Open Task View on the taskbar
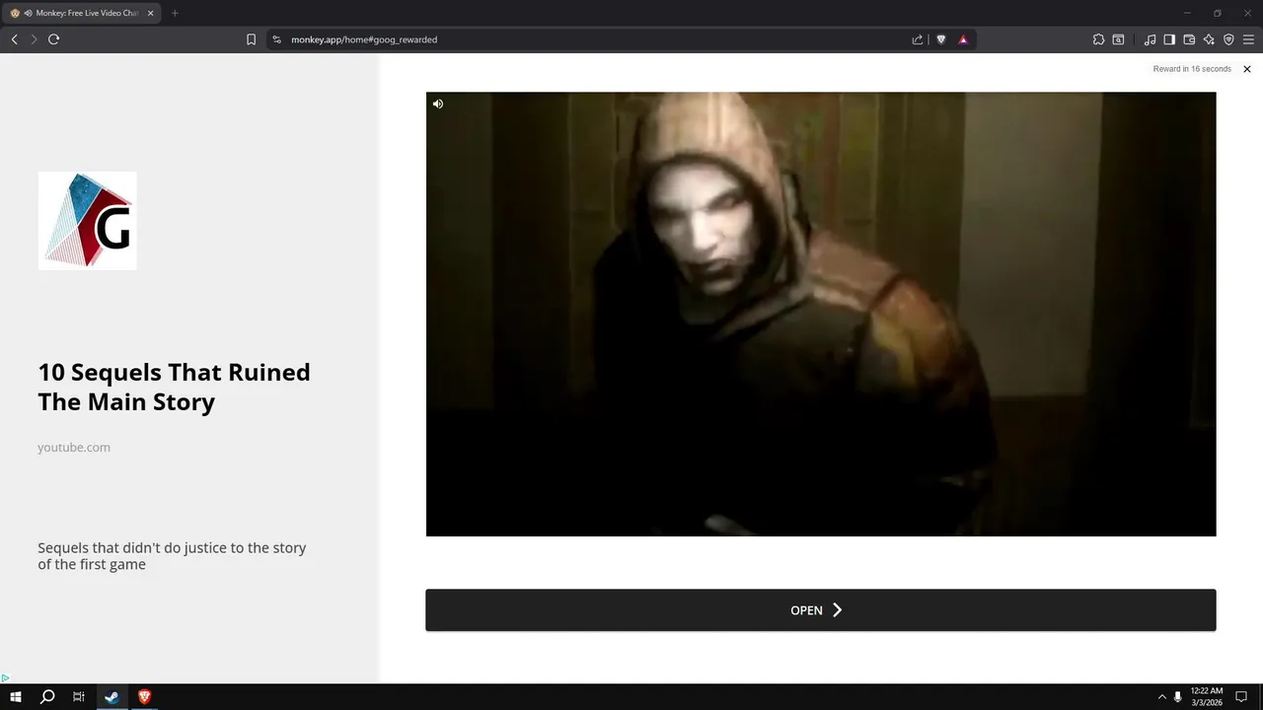Viewport: 1263px width, 710px height. [x=79, y=697]
